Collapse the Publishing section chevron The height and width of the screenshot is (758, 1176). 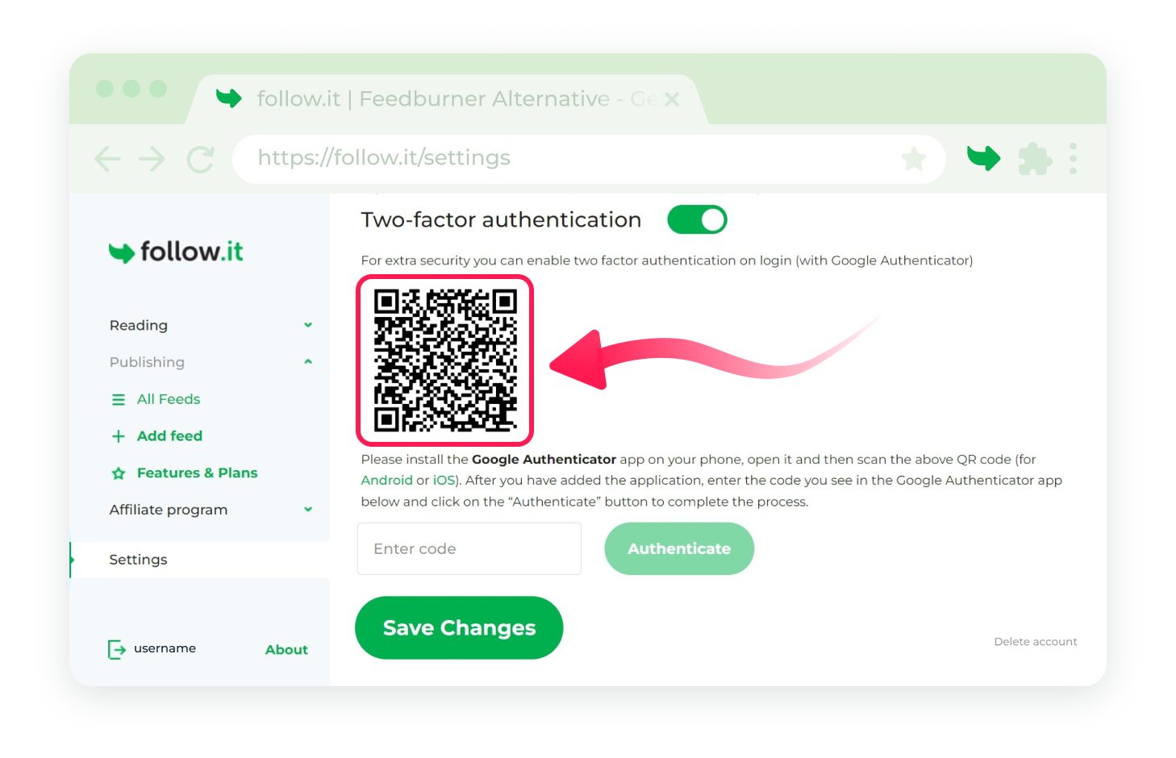click(x=308, y=362)
